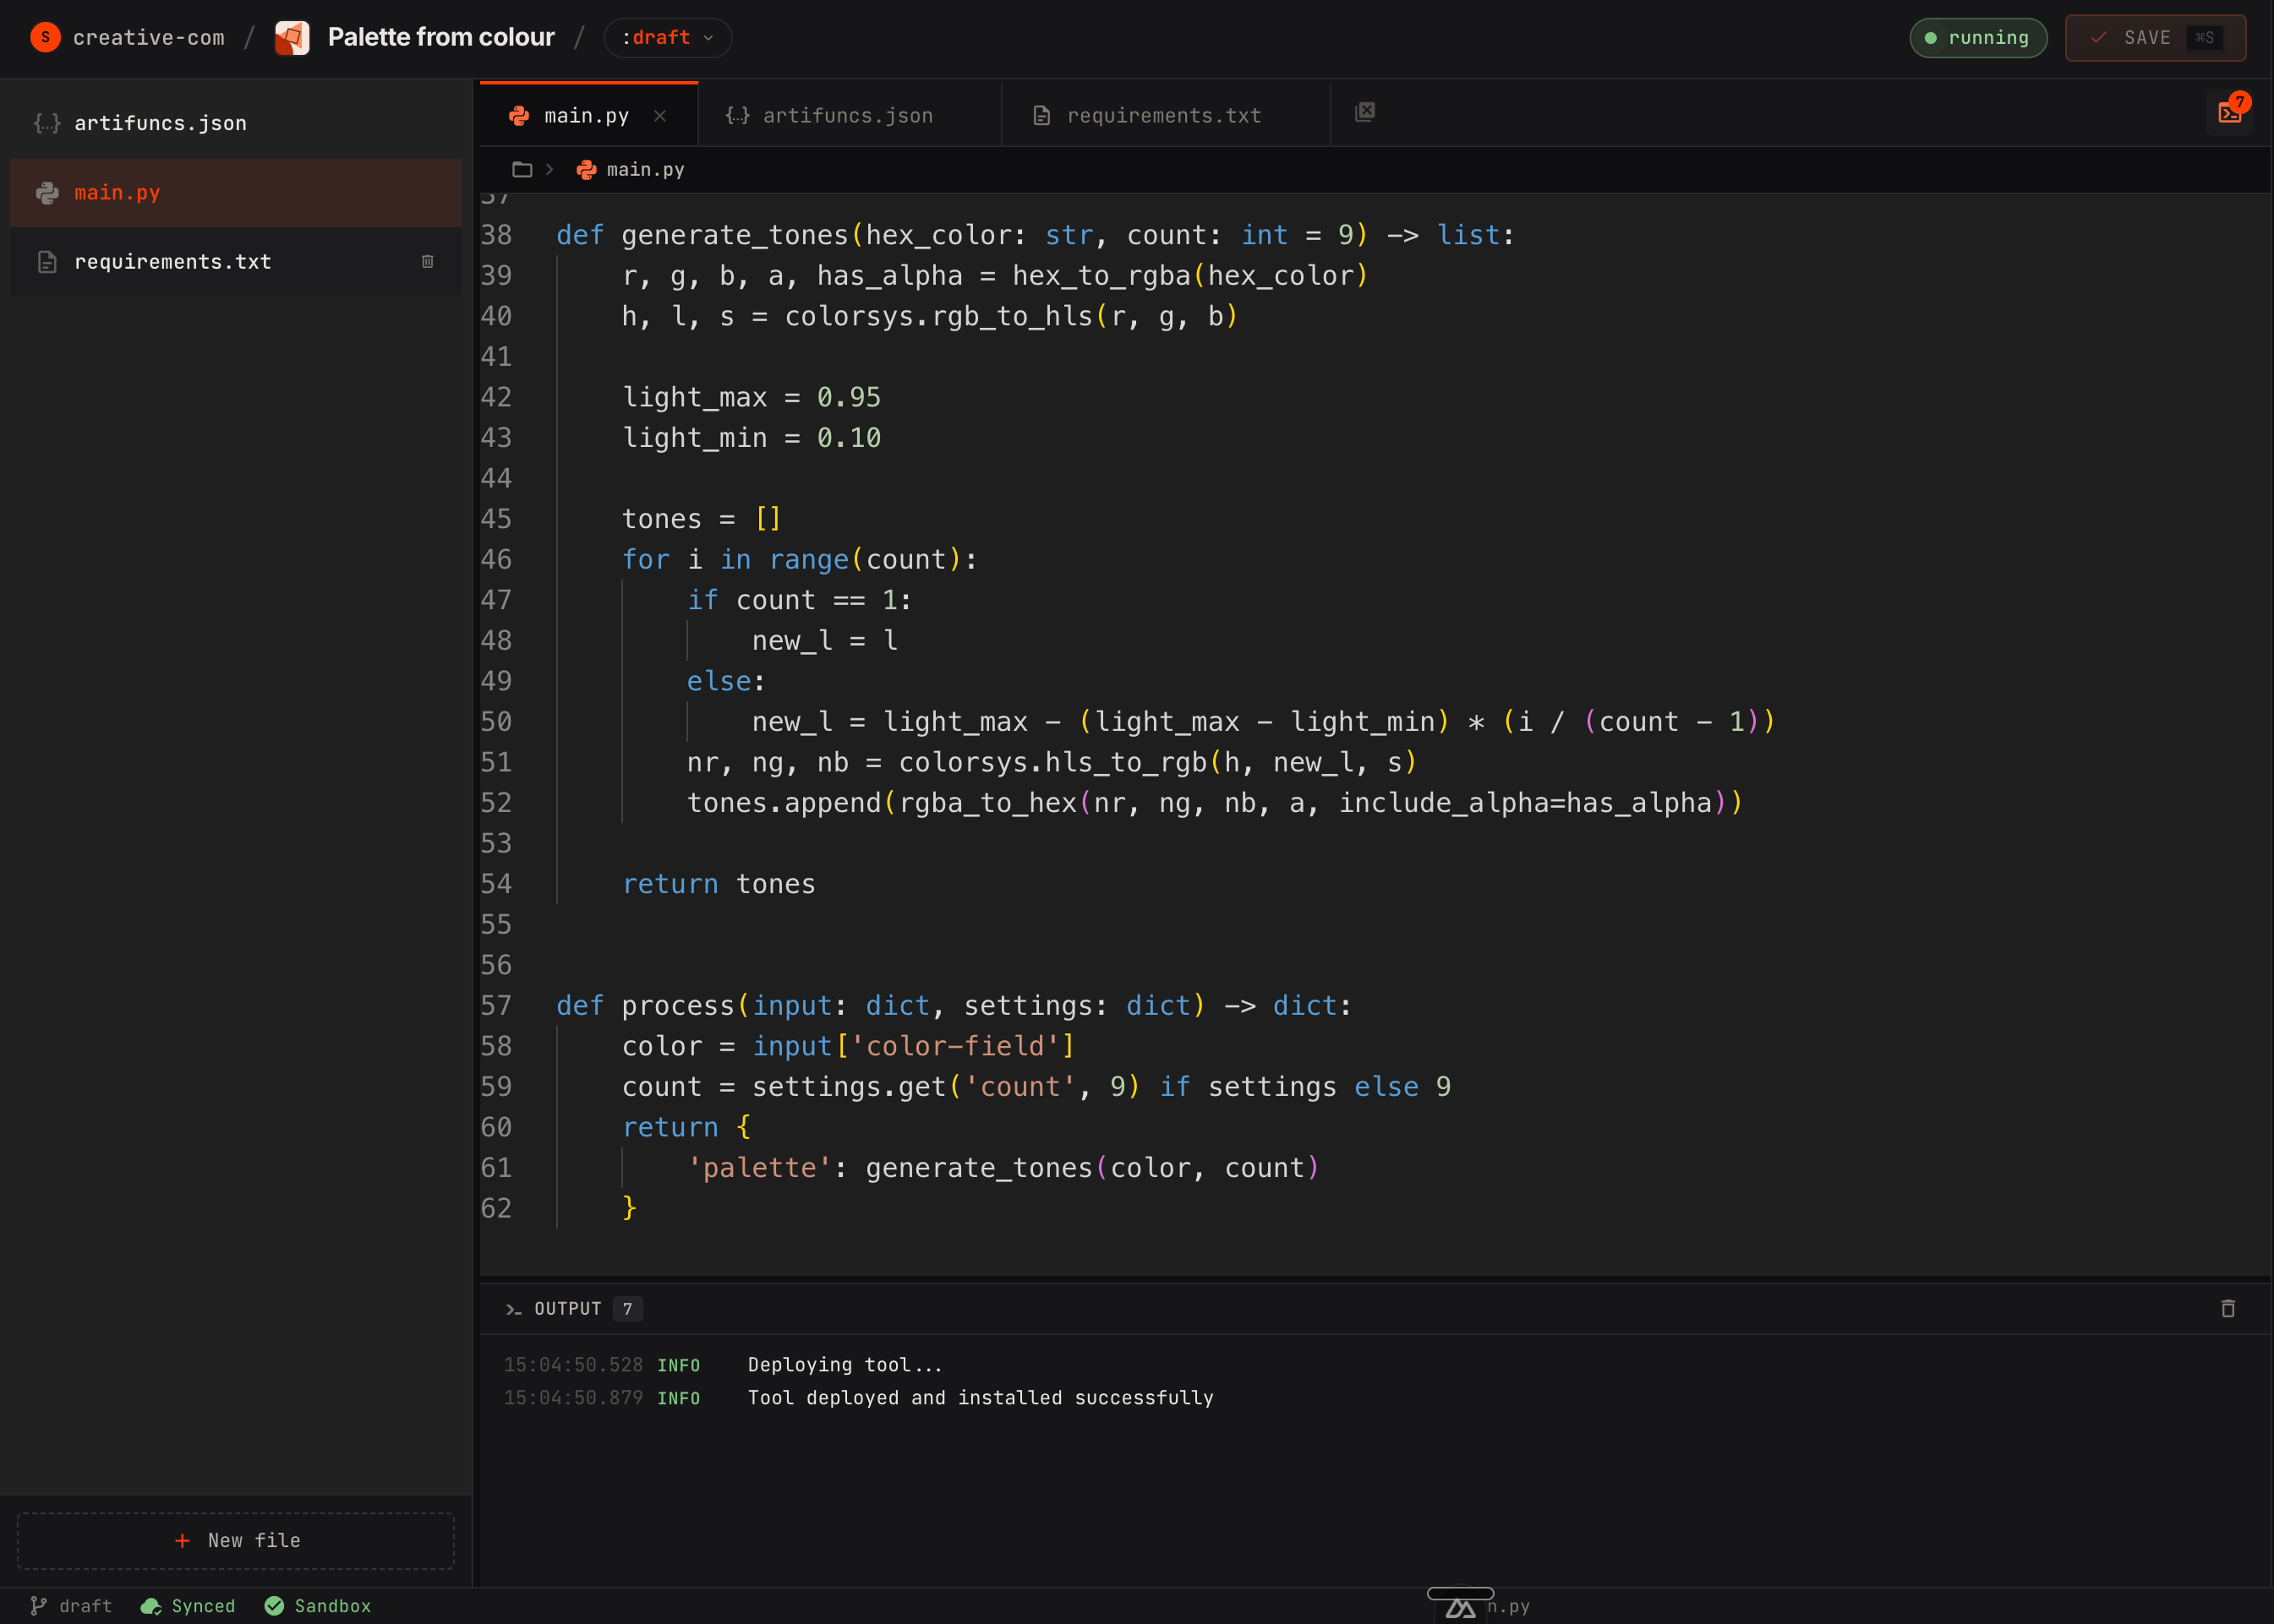The width and height of the screenshot is (2274, 1624).
Task: Clear output with the trash icon
Action: coord(2227,1308)
